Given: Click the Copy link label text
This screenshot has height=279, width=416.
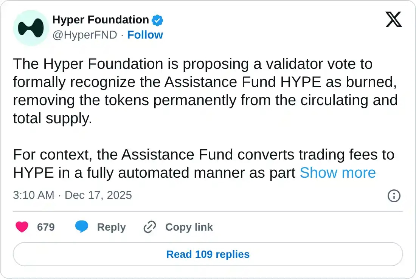Looking at the screenshot, I should point(189,227).
